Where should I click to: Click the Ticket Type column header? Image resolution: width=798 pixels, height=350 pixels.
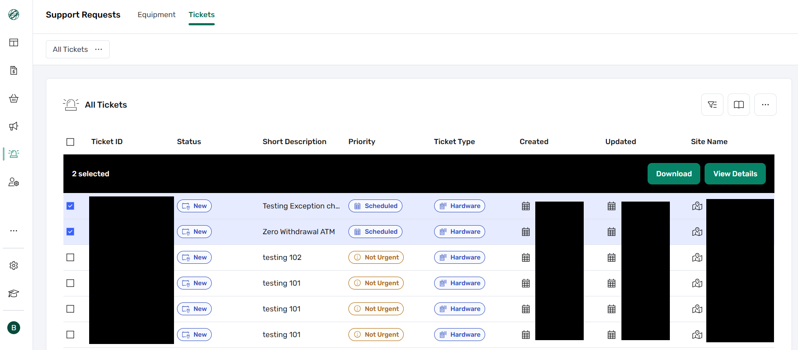pyautogui.click(x=454, y=142)
